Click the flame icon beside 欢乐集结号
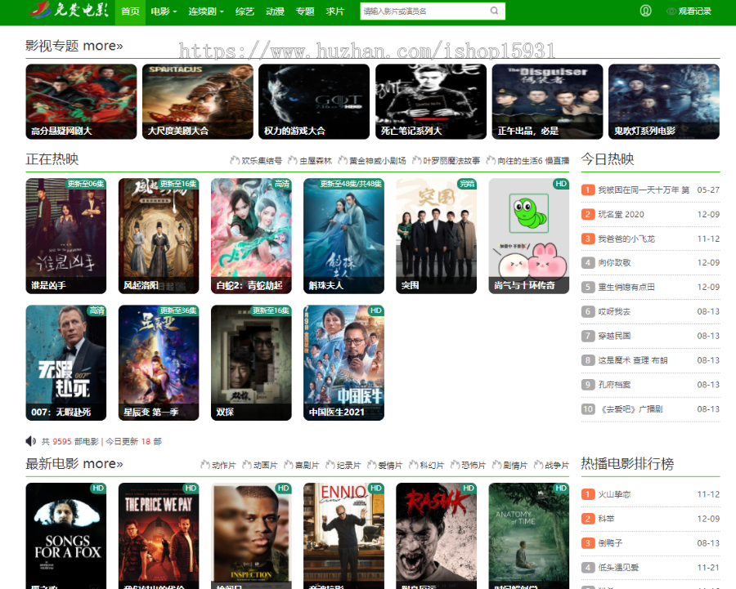 coord(235,160)
